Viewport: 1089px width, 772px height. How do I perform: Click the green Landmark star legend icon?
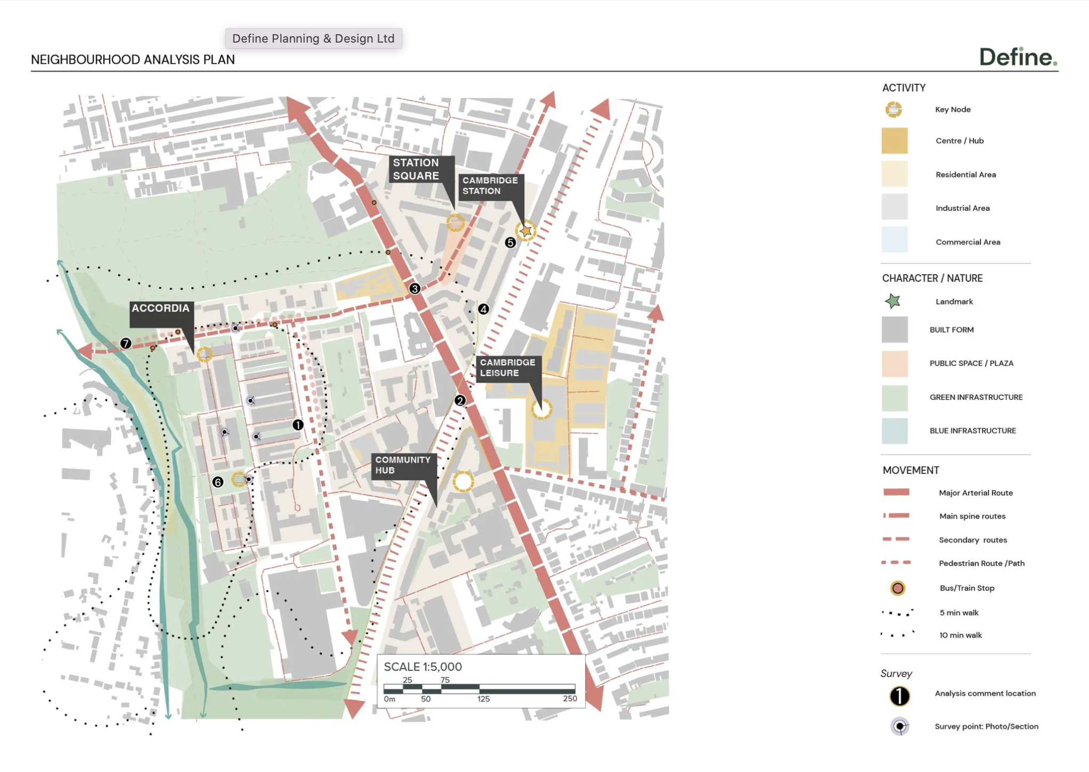tap(893, 301)
